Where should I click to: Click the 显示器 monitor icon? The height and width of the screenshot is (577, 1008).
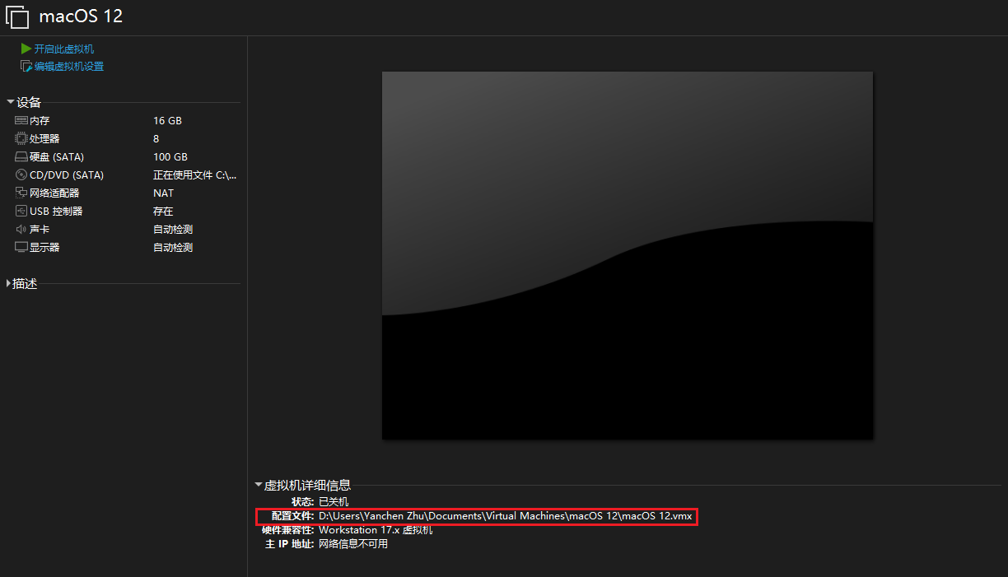click(21, 248)
